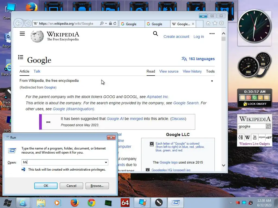Image resolution: width=278 pixels, height=208 pixels.
Task: Click the Wikipedia globe logo
Action: pos(37,36)
